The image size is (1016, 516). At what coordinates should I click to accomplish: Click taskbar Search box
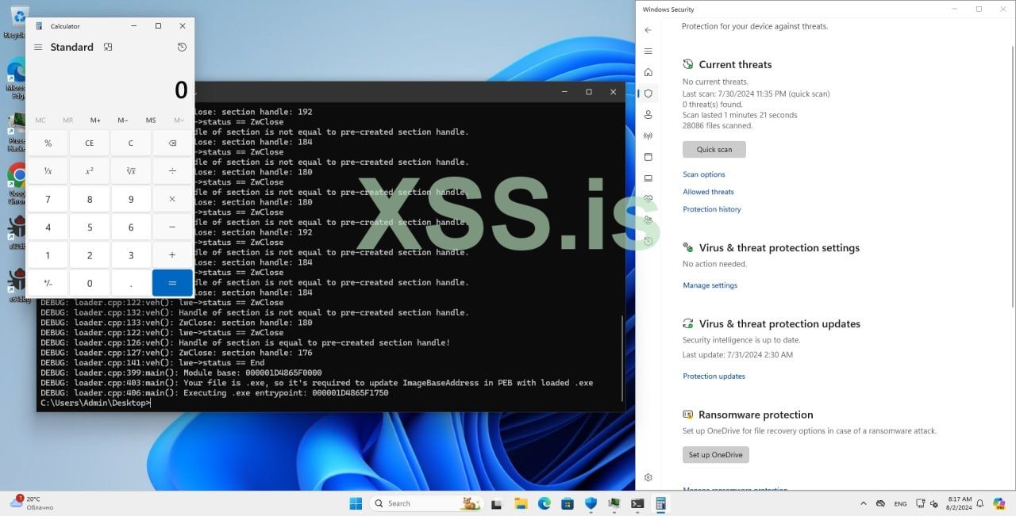tap(426, 503)
